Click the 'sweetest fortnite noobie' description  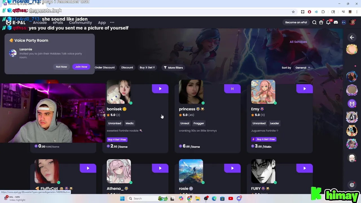[x=124, y=131]
